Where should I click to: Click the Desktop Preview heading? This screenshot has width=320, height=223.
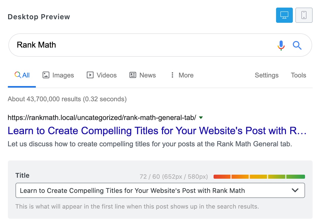39,17
